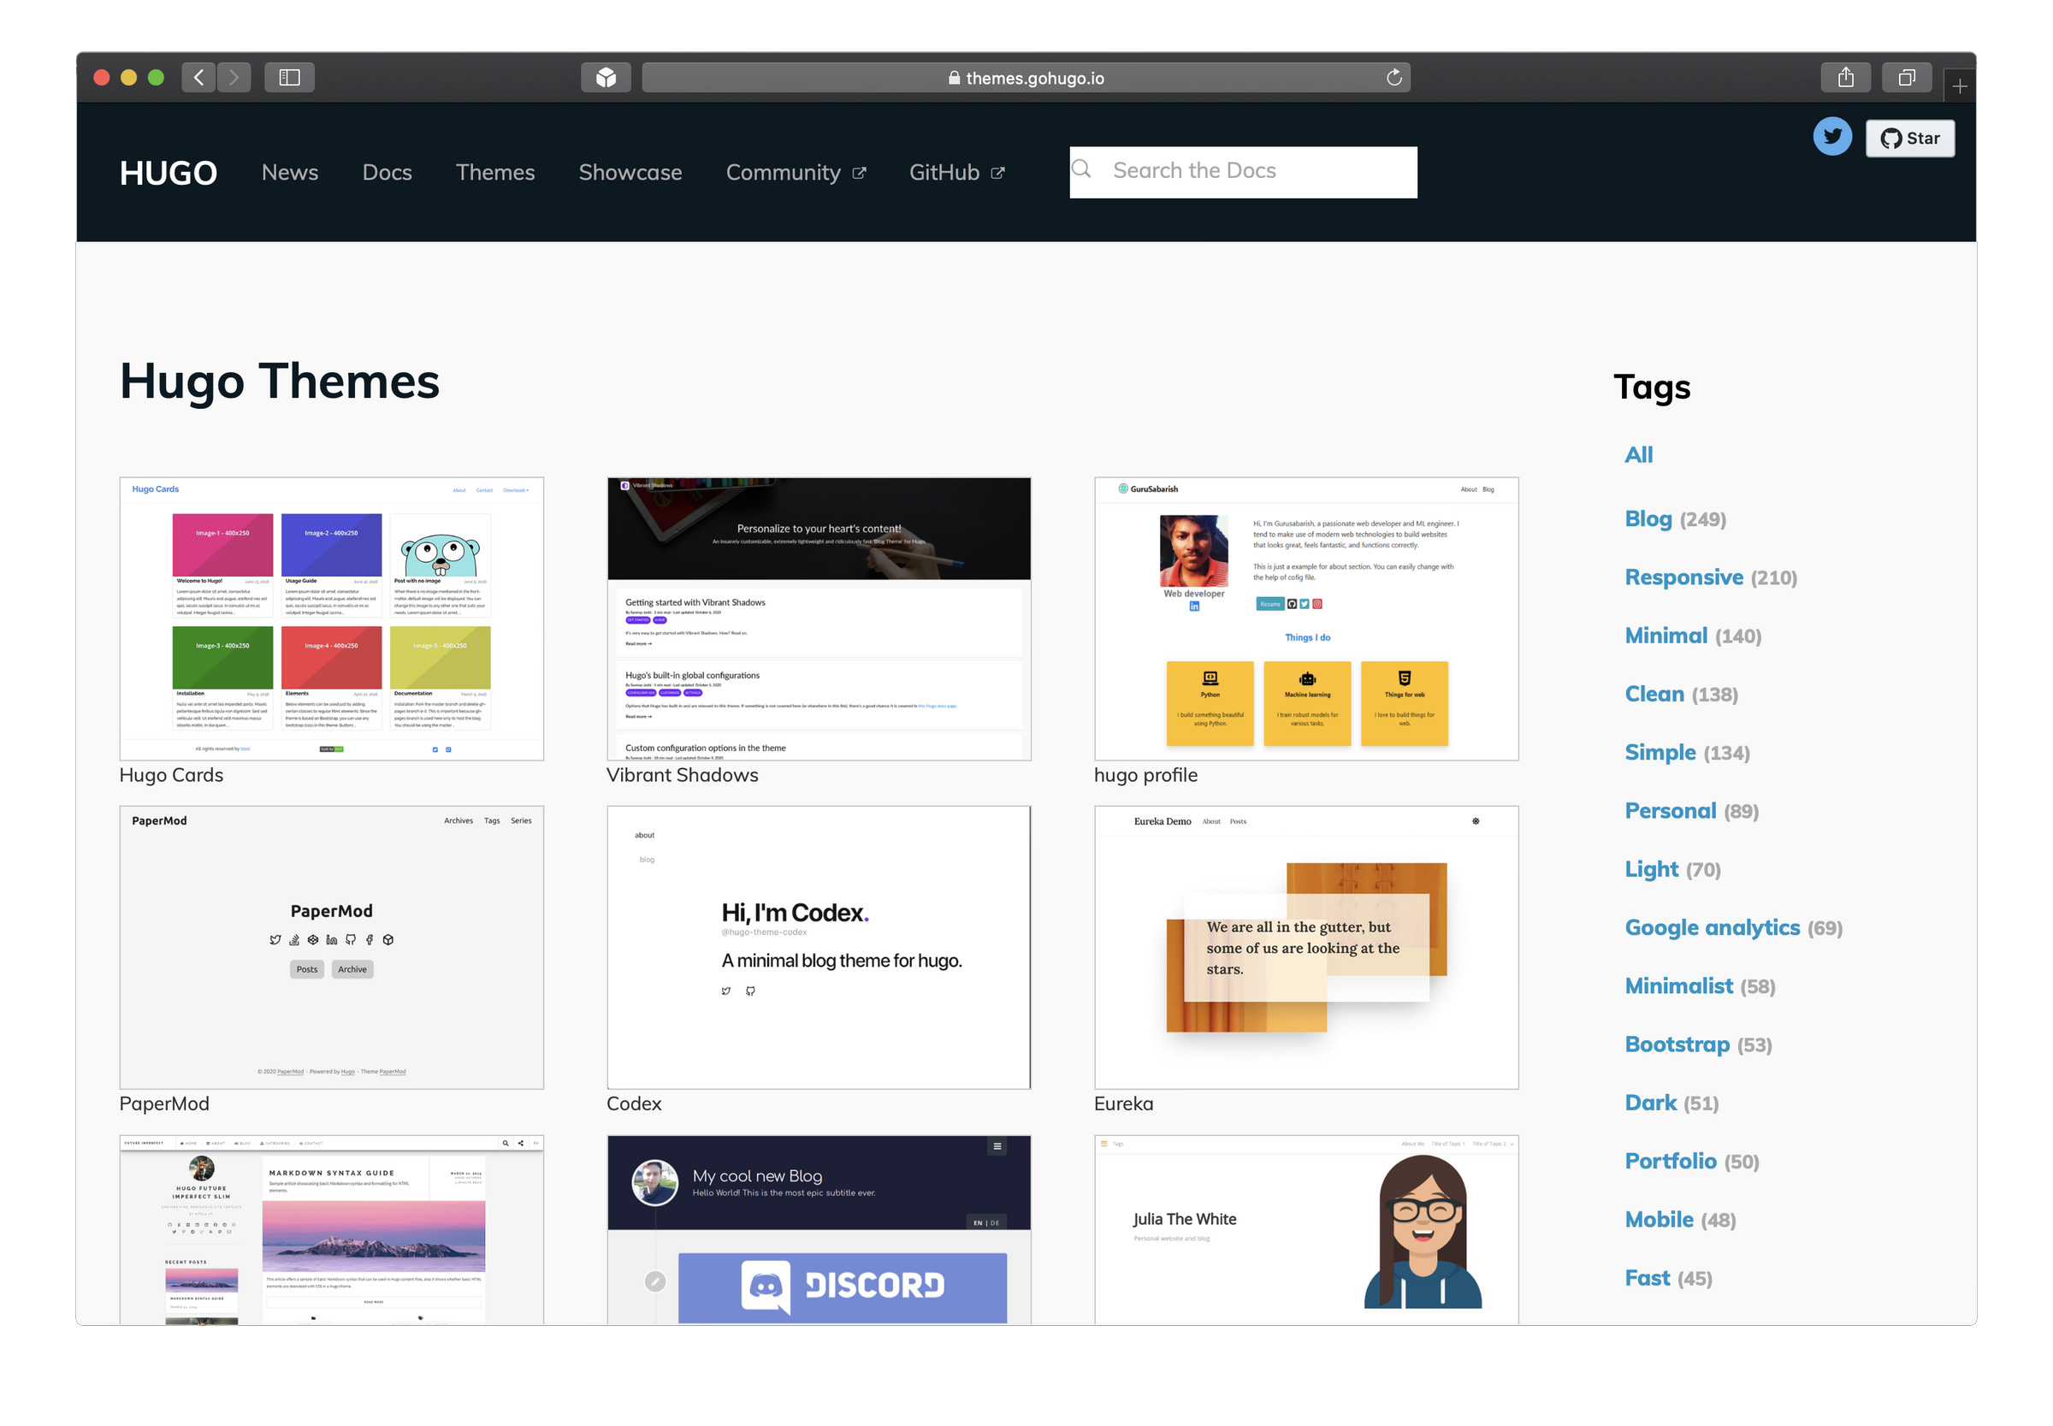The width and height of the screenshot is (2053, 1426).
Task: Click the Eureka title link
Action: coord(1124,1104)
